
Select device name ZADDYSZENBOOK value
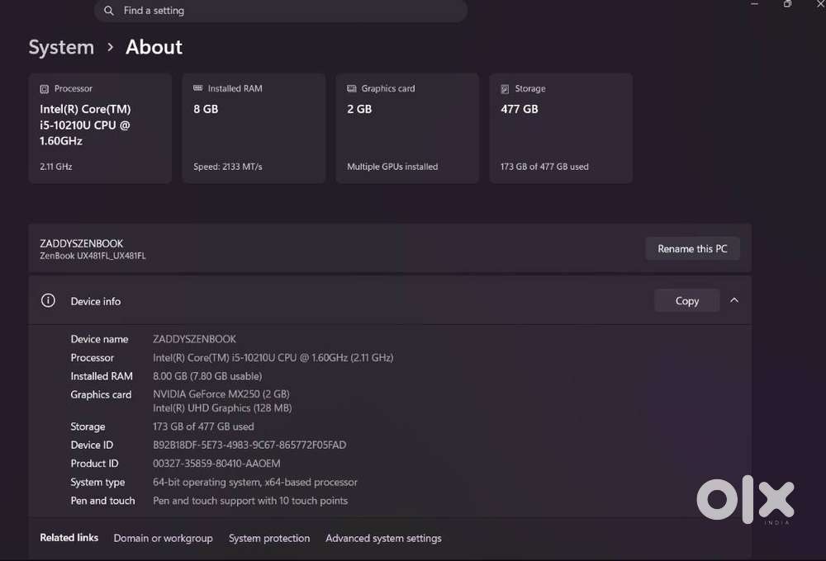pyautogui.click(x=194, y=339)
